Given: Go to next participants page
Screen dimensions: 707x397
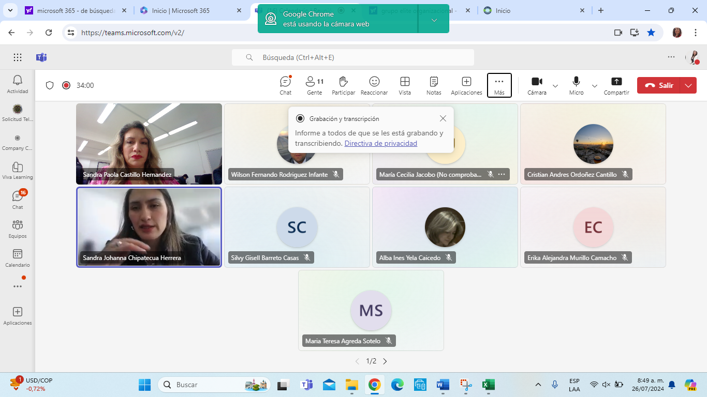Looking at the screenshot, I should [x=385, y=361].
